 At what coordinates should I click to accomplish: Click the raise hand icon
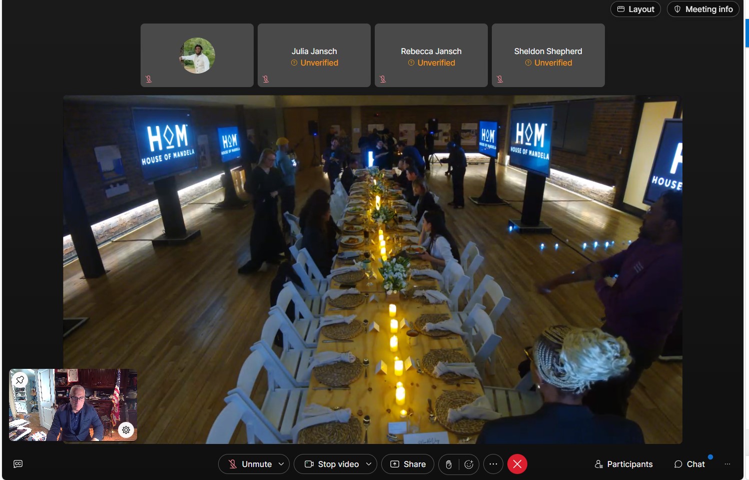(x=449, y=464)
